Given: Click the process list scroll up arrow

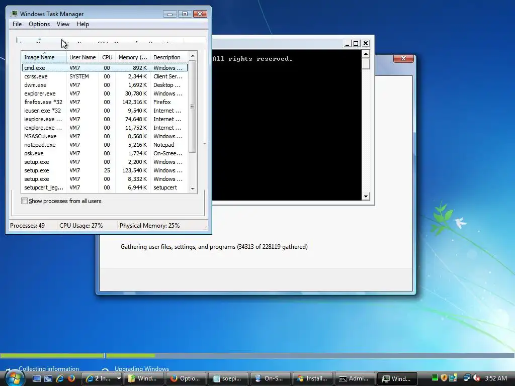Looking at the screenshot, I should (193, 56).
